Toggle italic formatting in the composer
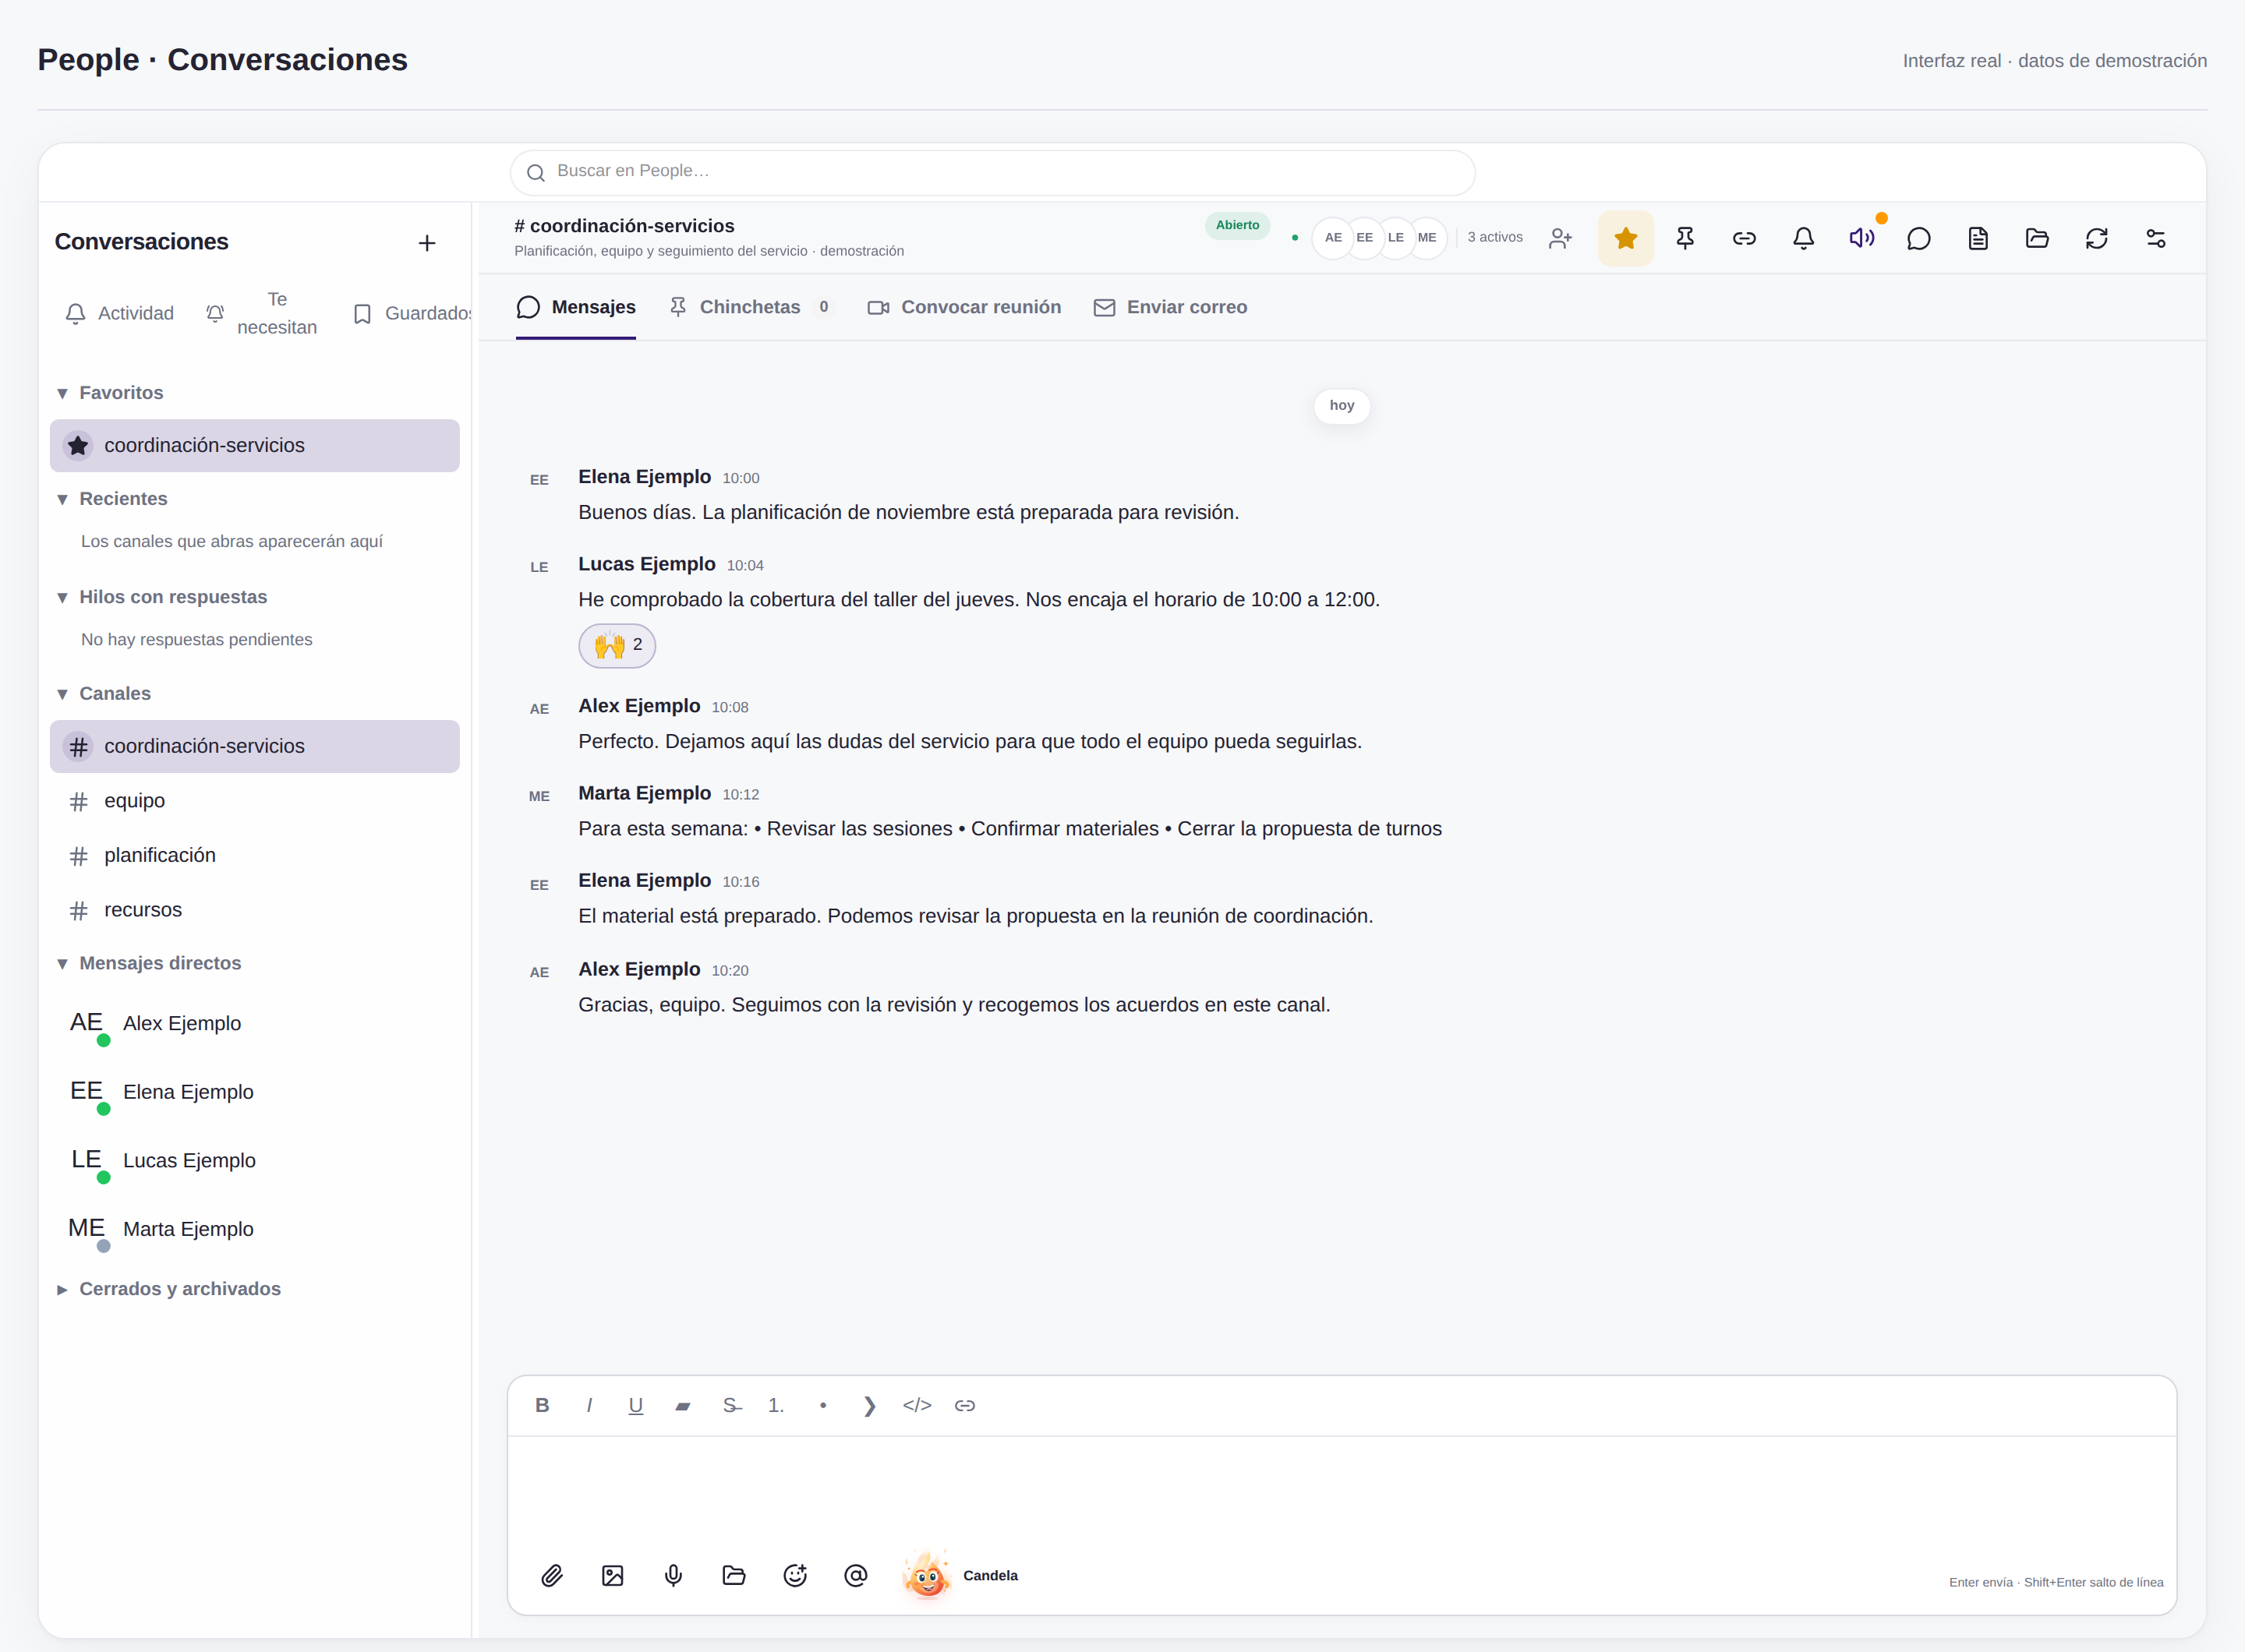 (x=589, y=1406)
